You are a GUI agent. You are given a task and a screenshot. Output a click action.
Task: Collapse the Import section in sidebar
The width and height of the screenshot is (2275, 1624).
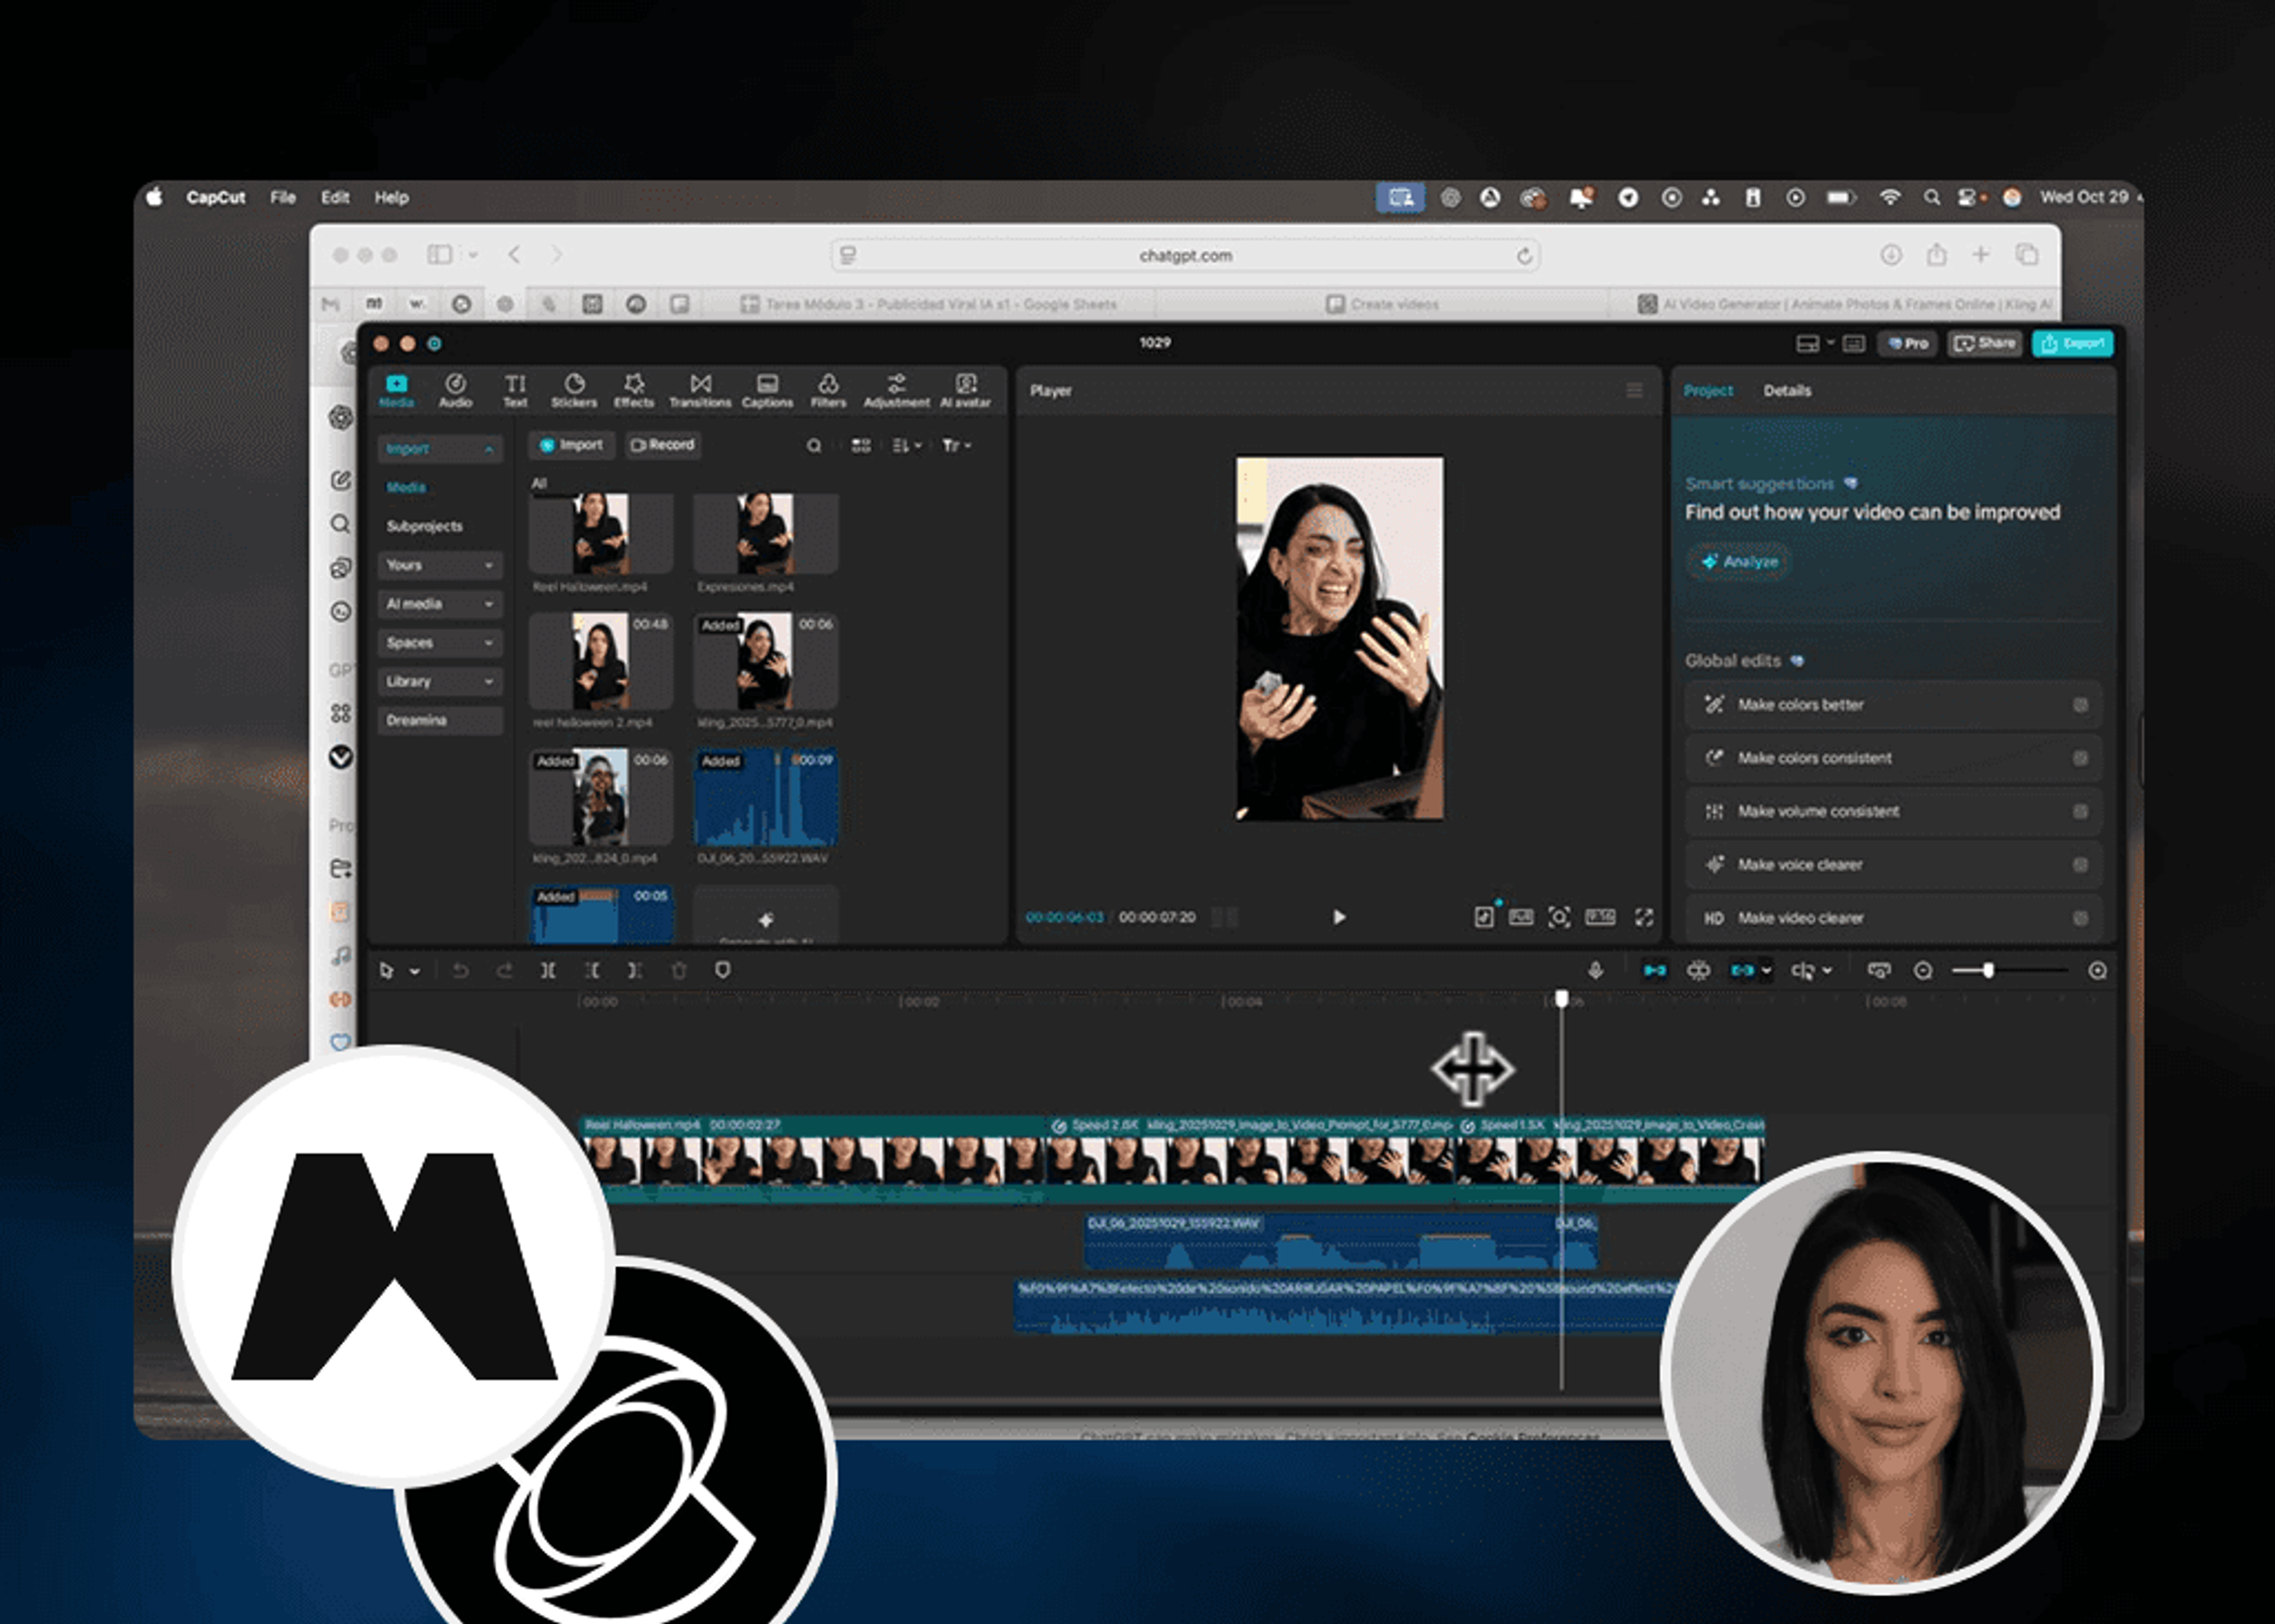coord(440,449)
